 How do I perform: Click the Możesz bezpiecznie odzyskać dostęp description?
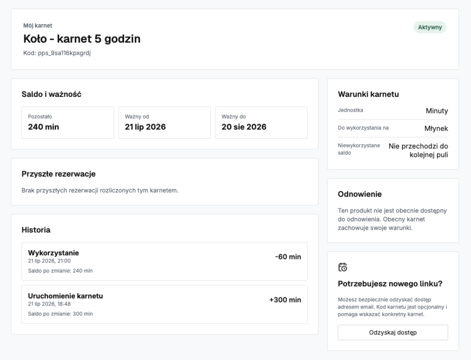[x=392, y=307]
